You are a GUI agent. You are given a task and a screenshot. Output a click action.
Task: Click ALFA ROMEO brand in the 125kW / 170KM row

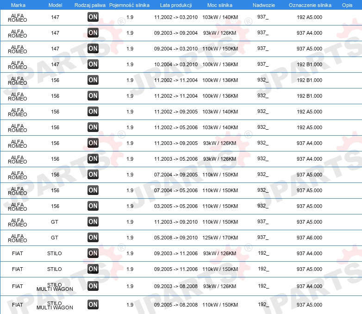[x=18, y=238]
